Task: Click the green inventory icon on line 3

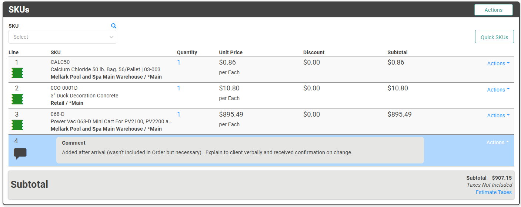Action: (17, 125)
